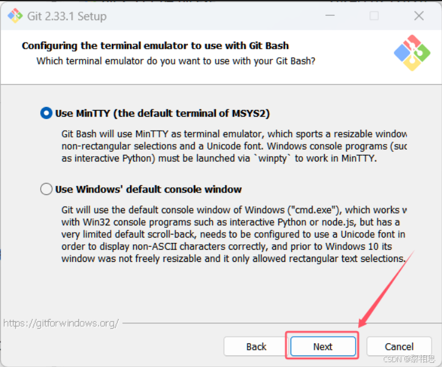
Task: Click the 'Which terminal emulator' subtitle text
Action: coord(176,61)
